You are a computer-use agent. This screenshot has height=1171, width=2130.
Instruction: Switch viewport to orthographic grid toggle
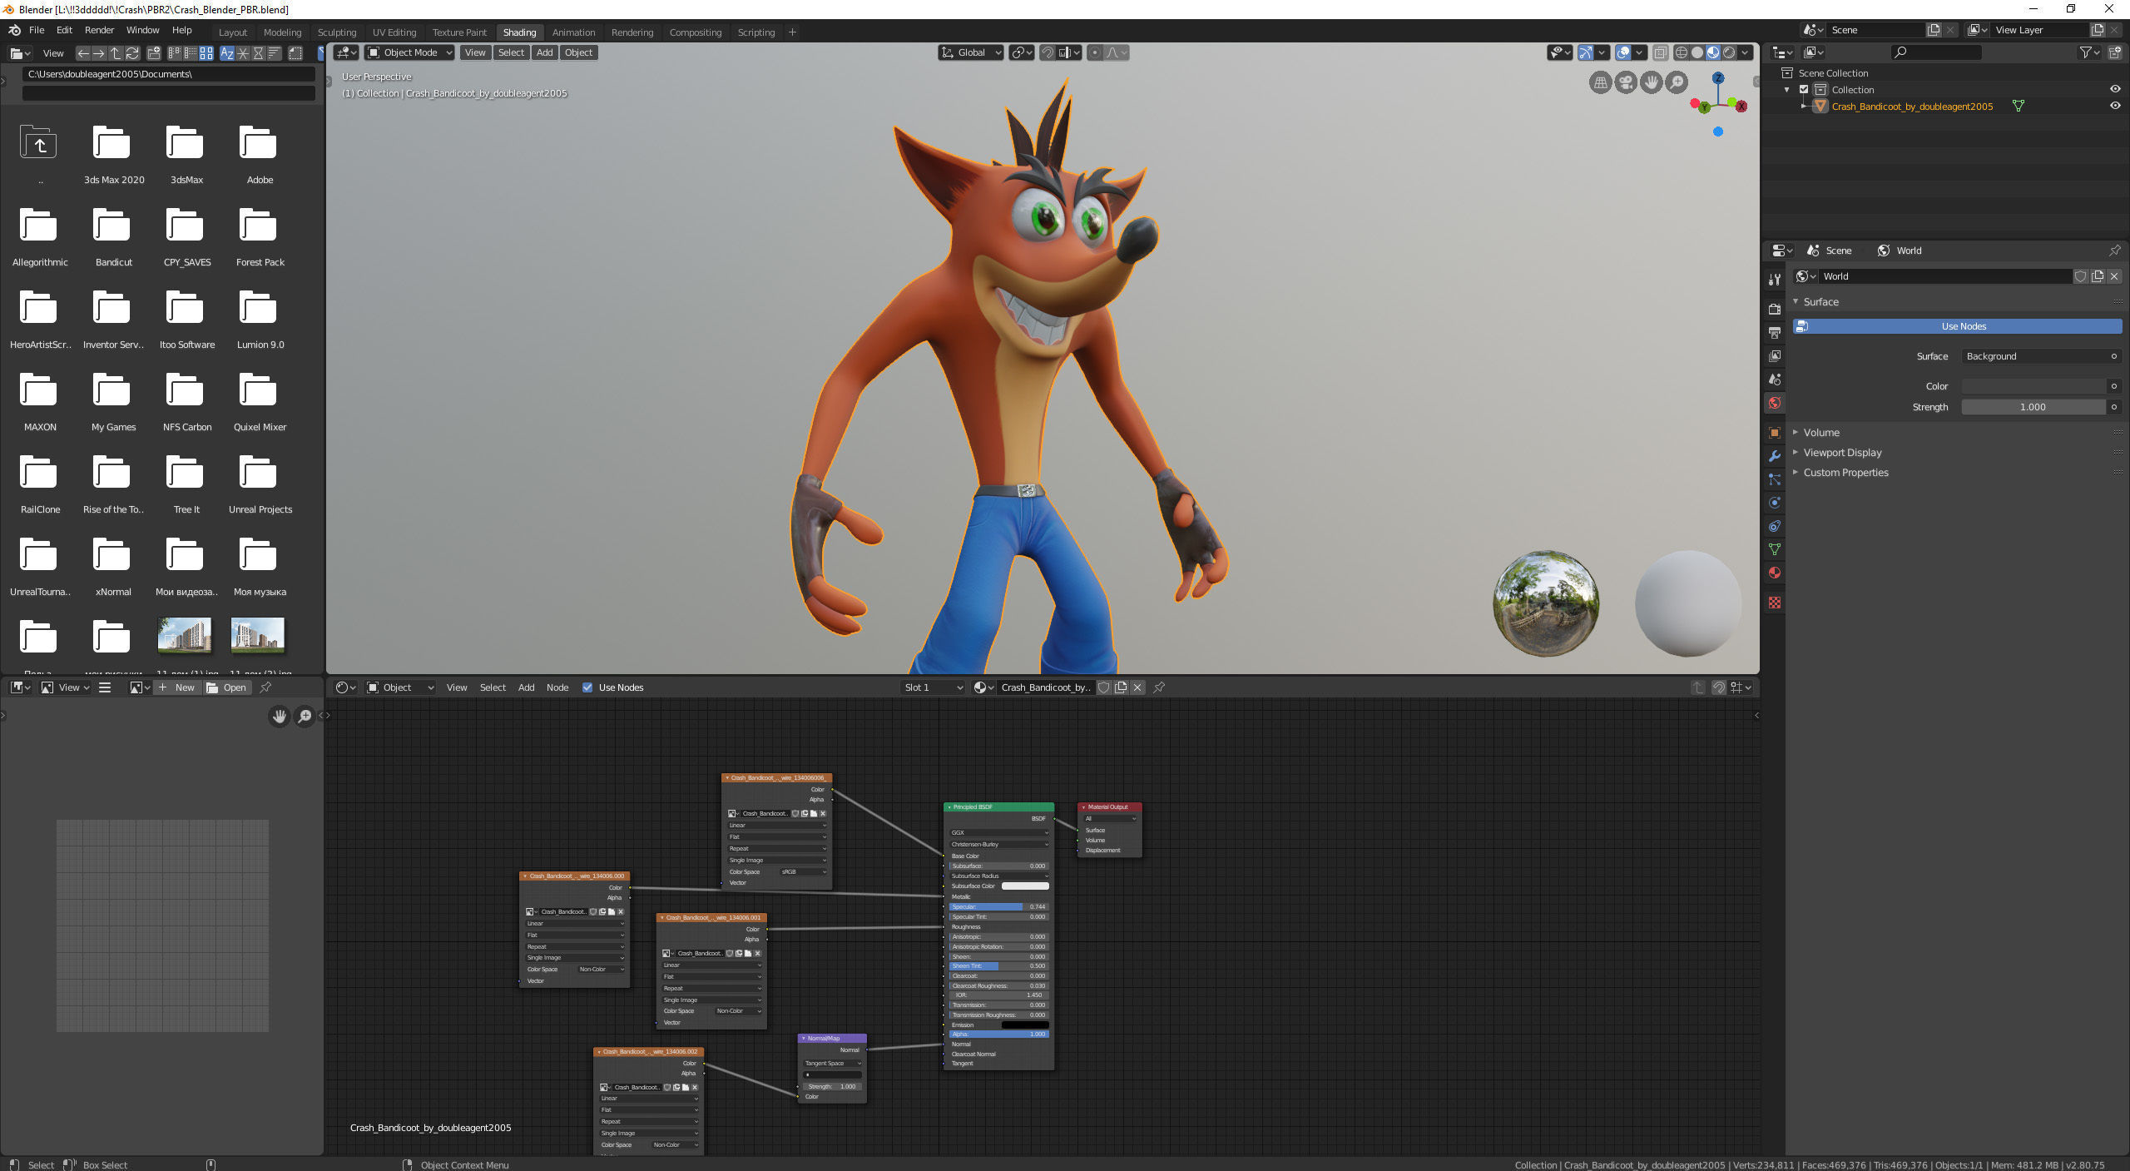pyautogui.click(x=1600, y=82)
